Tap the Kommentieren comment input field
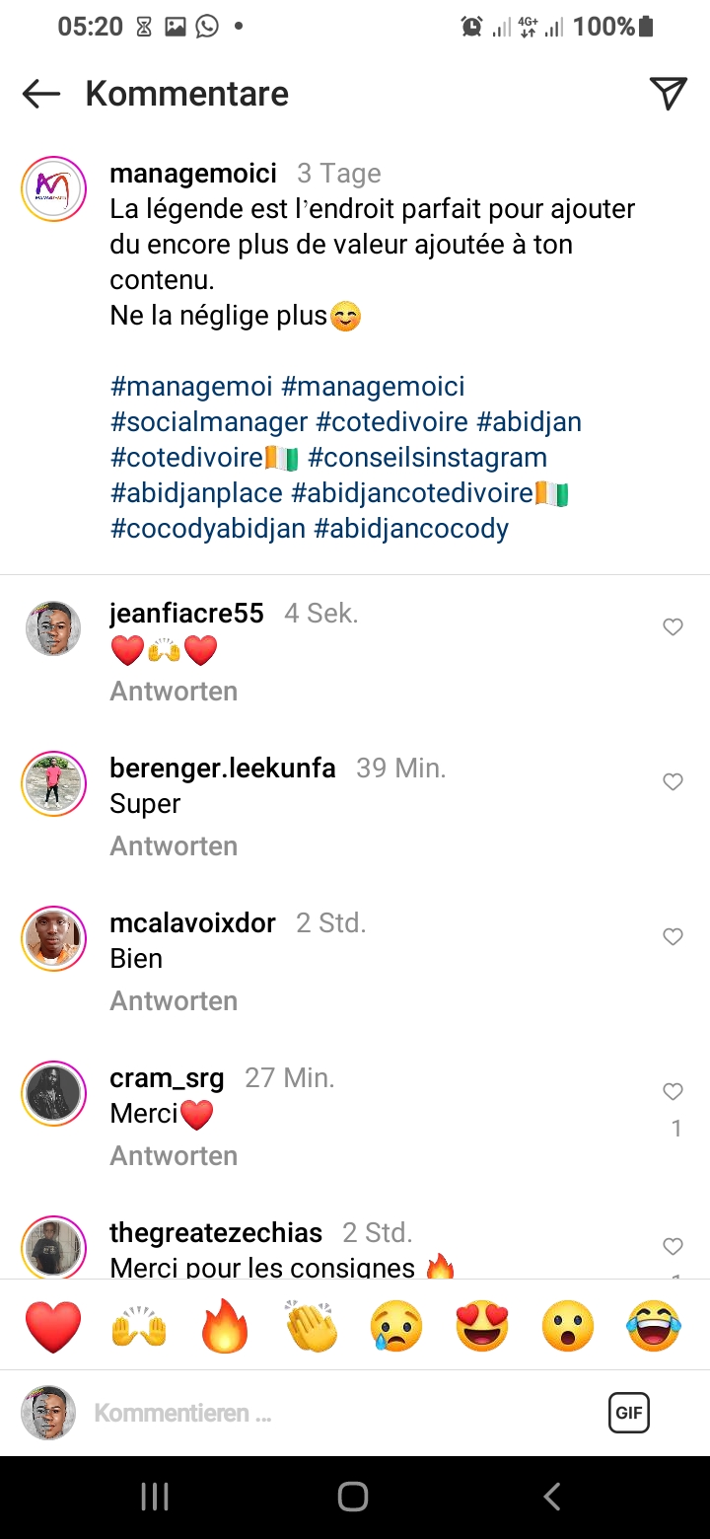The image size is (710, 1539). click(335, 1413)
